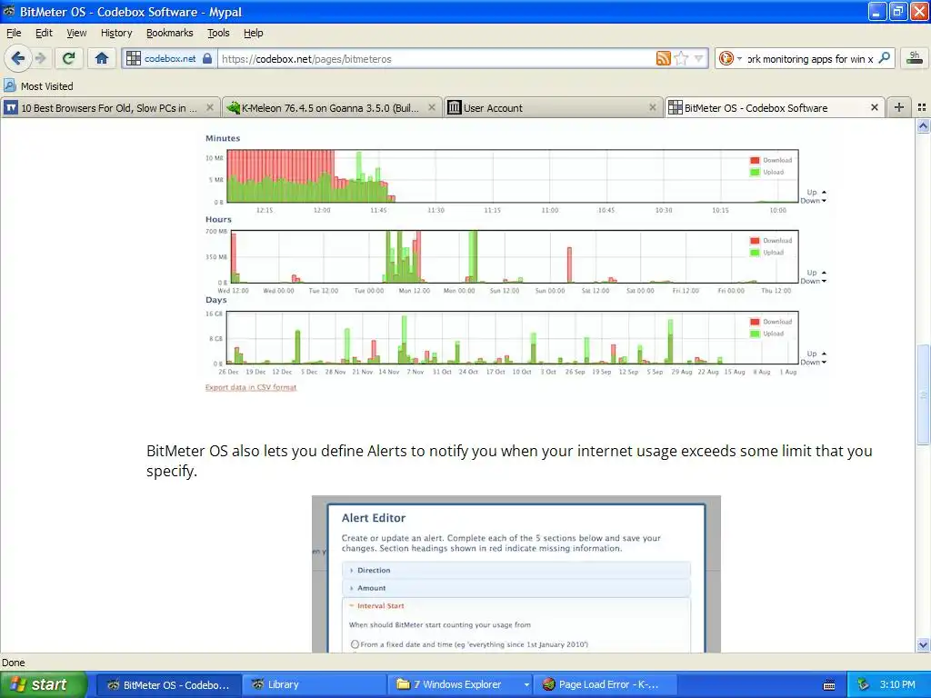Click the search box text field

[810, 58]
